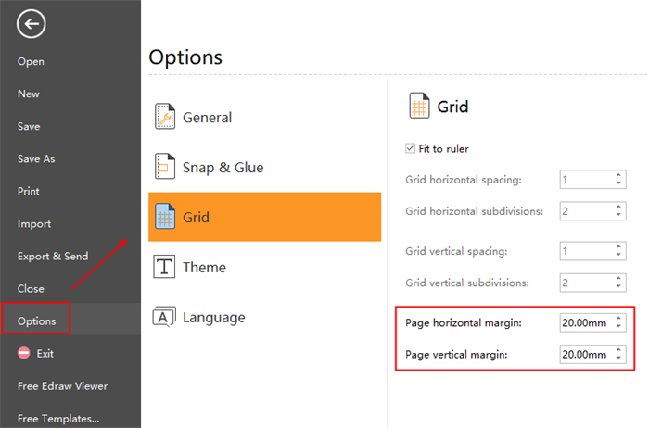Click the General options page icon
The image size is (649, 428).
click(x=165, y=118)
